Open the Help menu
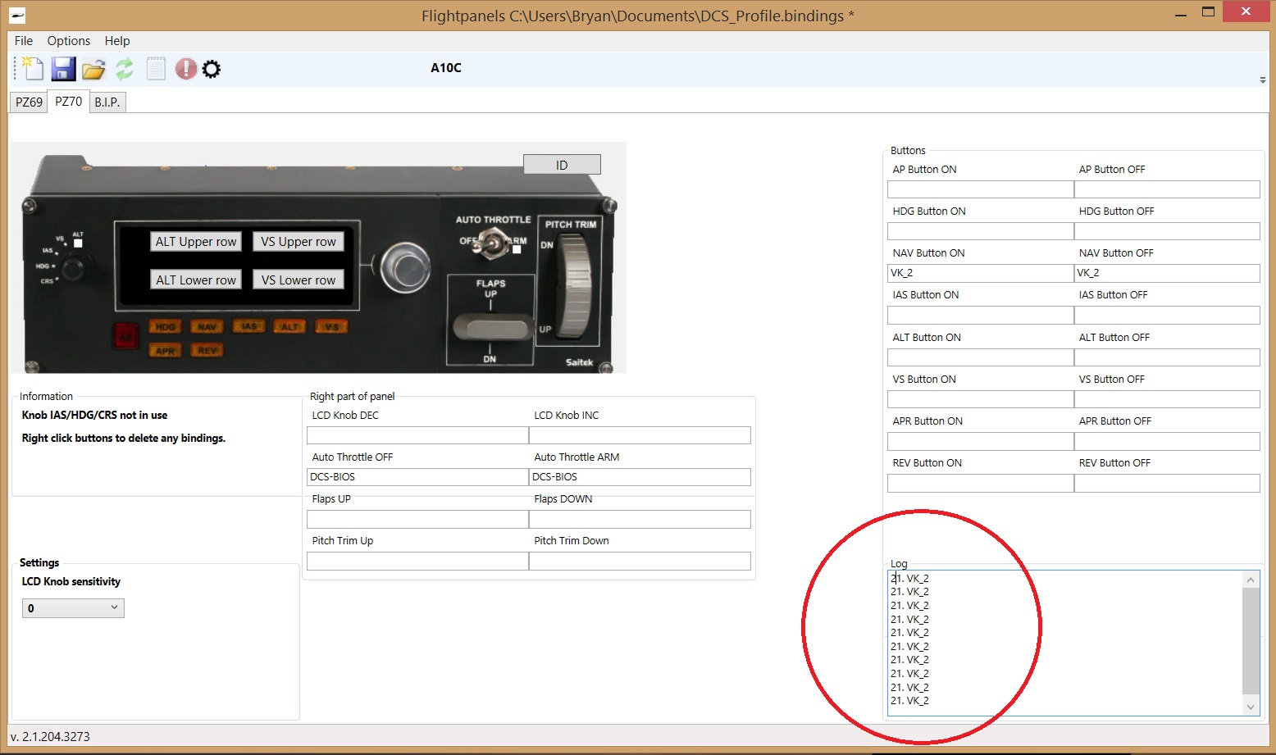 pos(117,41)
